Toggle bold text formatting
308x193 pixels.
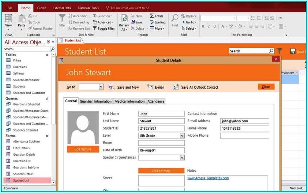(203, 26)
